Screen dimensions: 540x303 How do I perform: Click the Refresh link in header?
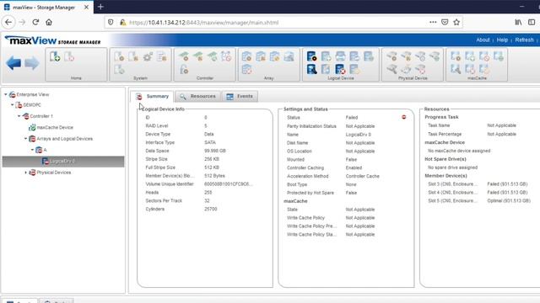coord(524,40)
